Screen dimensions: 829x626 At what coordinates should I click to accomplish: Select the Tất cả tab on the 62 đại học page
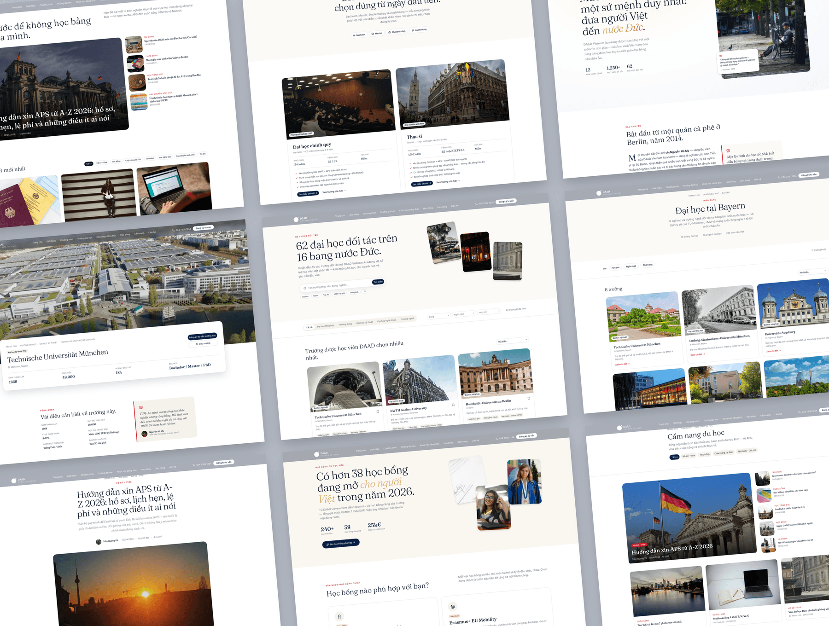click(x=309, y=327)
